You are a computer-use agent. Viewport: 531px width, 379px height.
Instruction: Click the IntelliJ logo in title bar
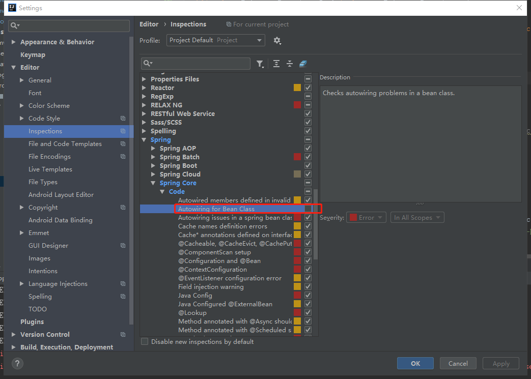(x=12, y=8)
